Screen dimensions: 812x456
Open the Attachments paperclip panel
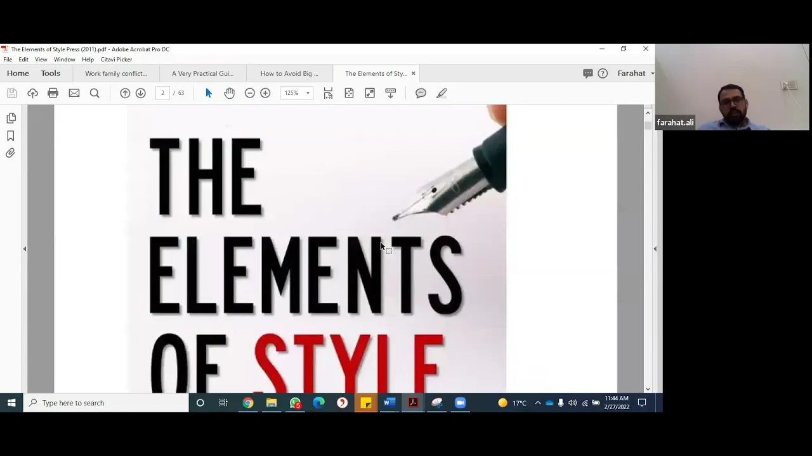[11, 153]
